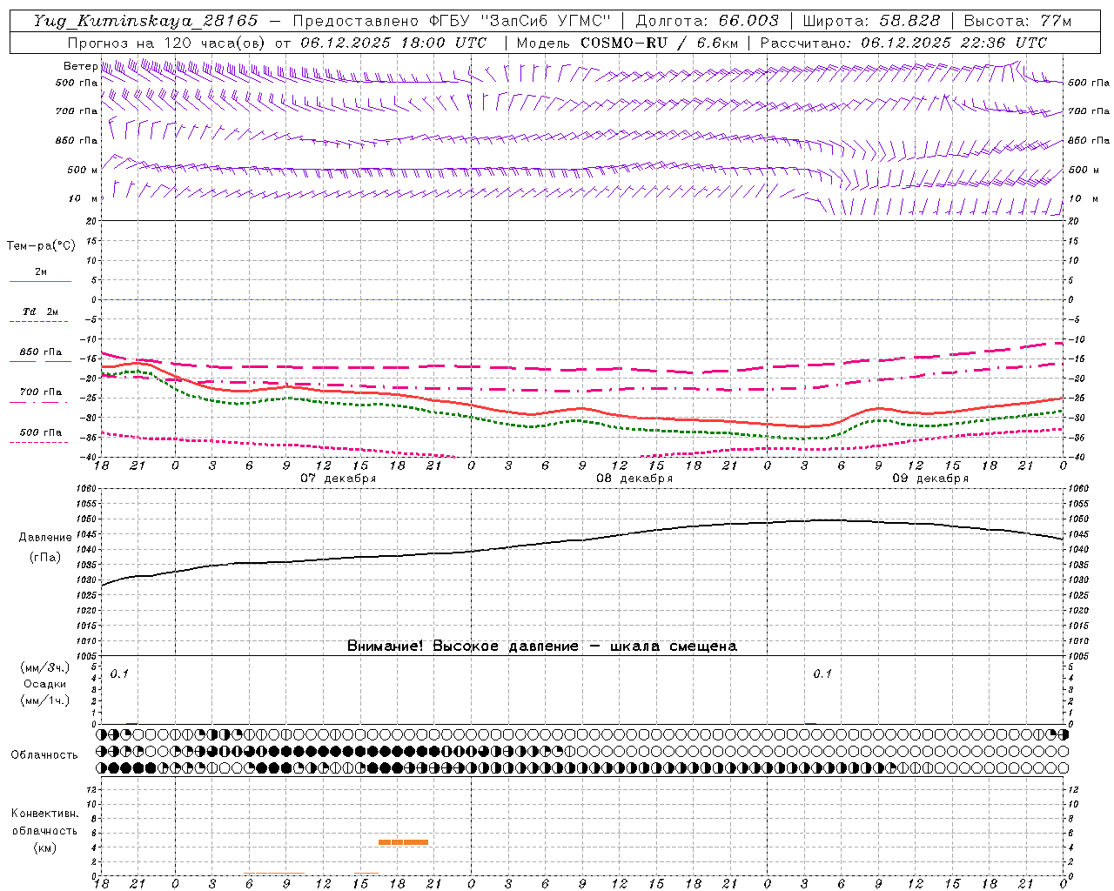This screenshot has width=1114, height=891.
Task: Click the 07 декабря date label
Action: pyautogui.click(x=339, y=479)
